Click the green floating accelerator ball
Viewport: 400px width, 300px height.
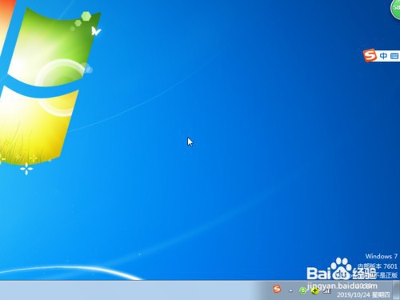tap(396, 9)
